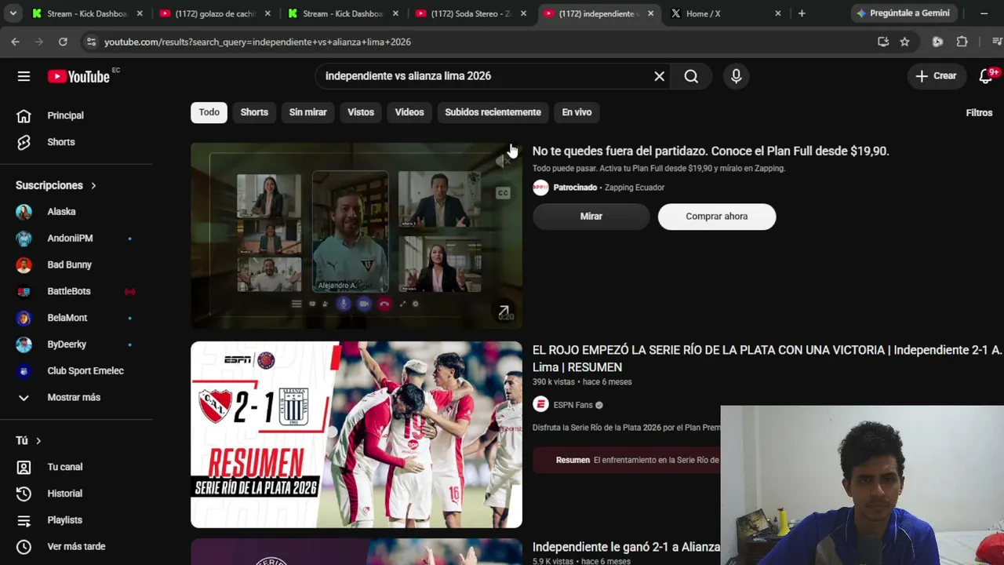Open the ESPN Fans channel avatar

pyautogui.click(x=540, y=405)
